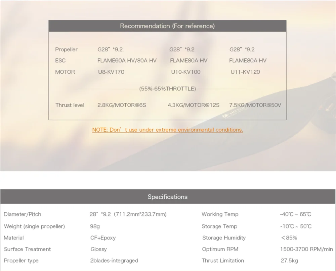
Task: Select the "Diameter/Pitch" spec label
Action: 23,214
